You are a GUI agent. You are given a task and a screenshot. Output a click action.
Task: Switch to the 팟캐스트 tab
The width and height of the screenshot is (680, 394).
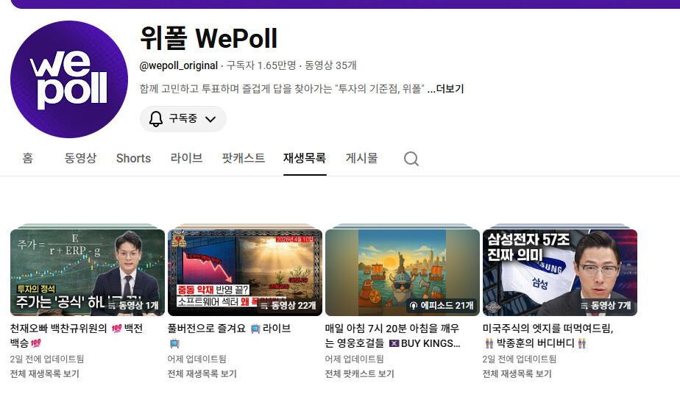244,158
